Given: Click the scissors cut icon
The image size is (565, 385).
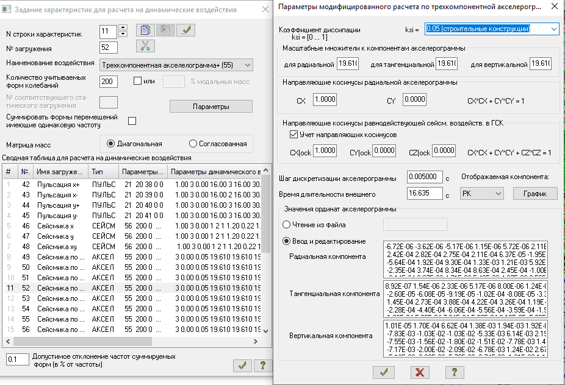Looking at the screenshot, I should (146, 46).
